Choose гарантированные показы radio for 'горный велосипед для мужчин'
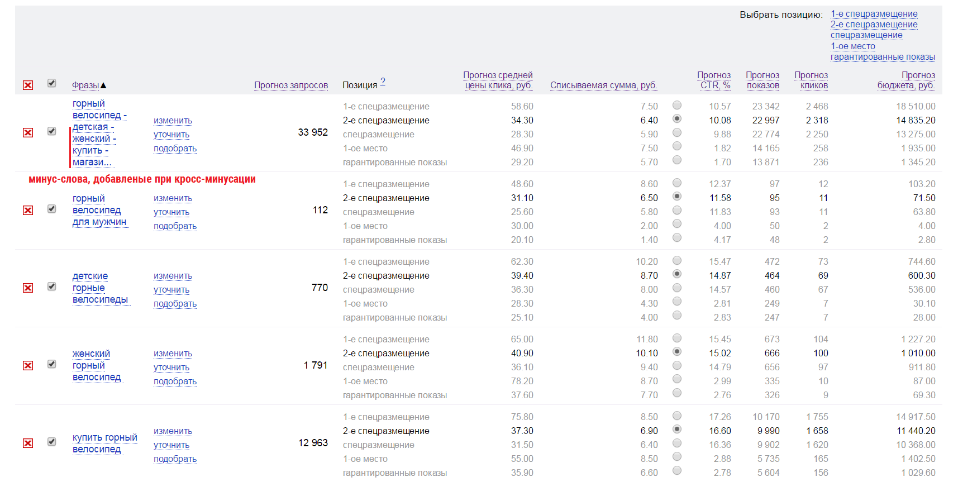This screenshot has height=482, width=958. point(677,238)
